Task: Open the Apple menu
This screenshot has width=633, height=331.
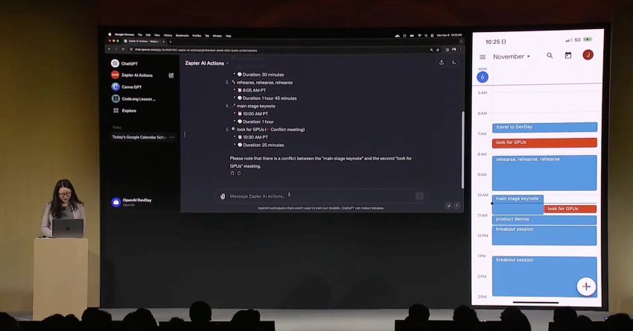Action: pos(109,35)
